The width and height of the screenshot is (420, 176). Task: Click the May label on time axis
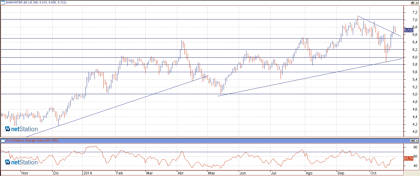[212, 173]
